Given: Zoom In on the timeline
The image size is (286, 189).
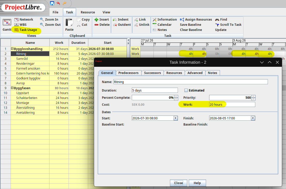Looking at the screenshot, I should (x=49, y=20).
